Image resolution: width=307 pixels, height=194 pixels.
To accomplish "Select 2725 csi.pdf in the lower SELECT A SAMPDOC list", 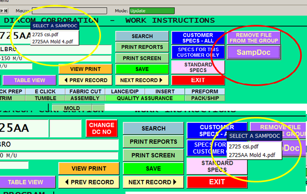I will [254, 146].
